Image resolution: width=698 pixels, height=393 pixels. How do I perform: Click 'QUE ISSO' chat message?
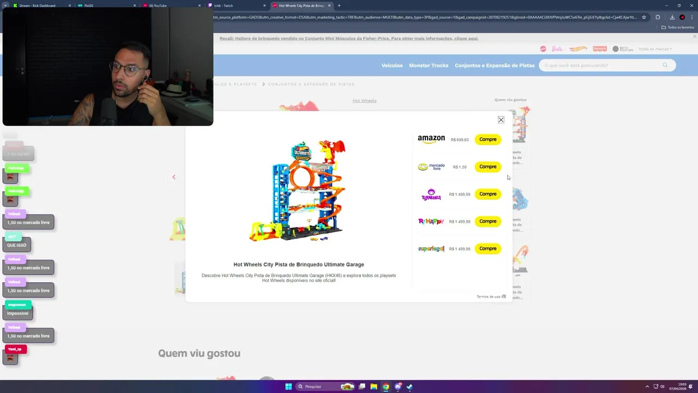[x=17, y=245]
